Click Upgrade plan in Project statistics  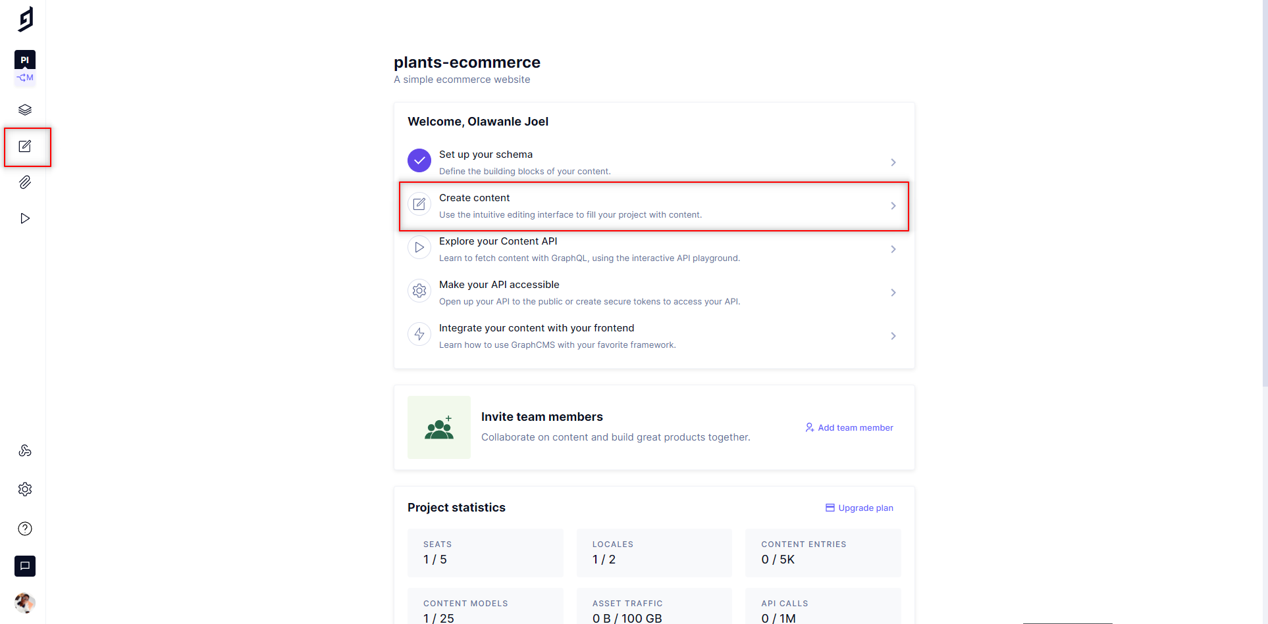[x=859, y=508]
